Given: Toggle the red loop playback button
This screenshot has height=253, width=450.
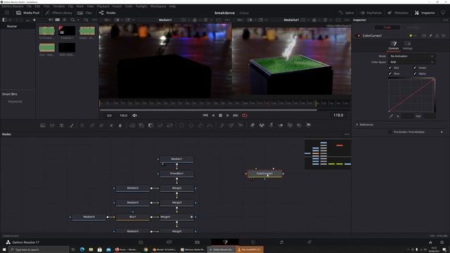Looking at the screenshot, I should (245, 115).
